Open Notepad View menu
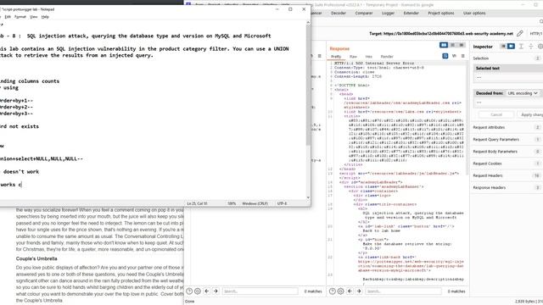This screenshot has width=543, height=305. pyautogui.click(x=34, y=17)
